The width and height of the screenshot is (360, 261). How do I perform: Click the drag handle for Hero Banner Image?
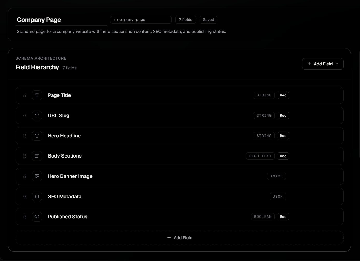(x=25, y=176)
